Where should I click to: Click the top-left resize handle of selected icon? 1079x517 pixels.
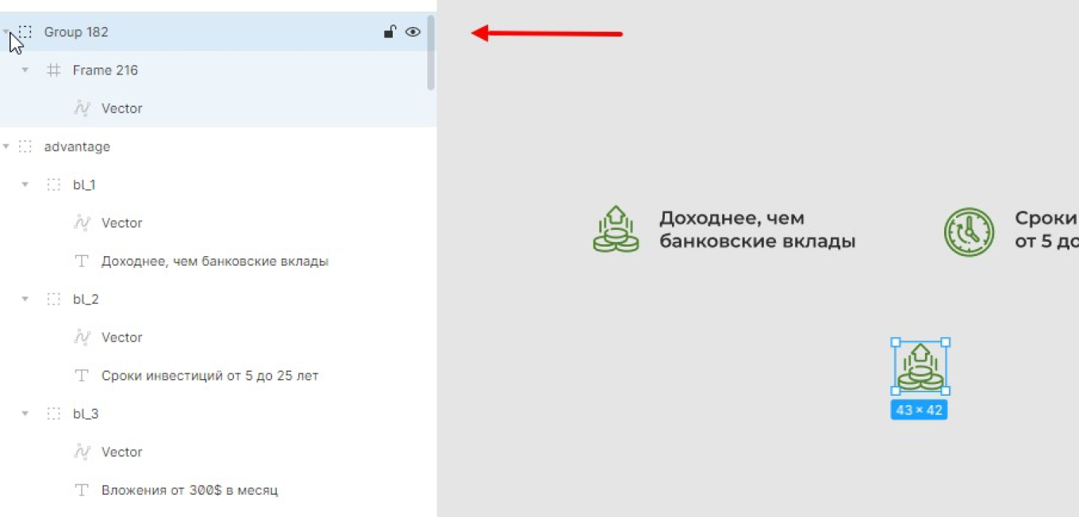[896, 343]
